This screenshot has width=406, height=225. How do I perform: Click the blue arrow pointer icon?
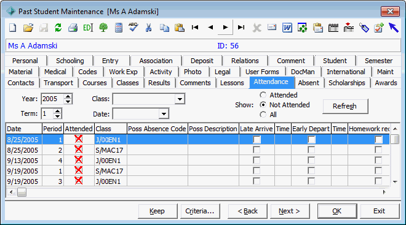(393, 28)
